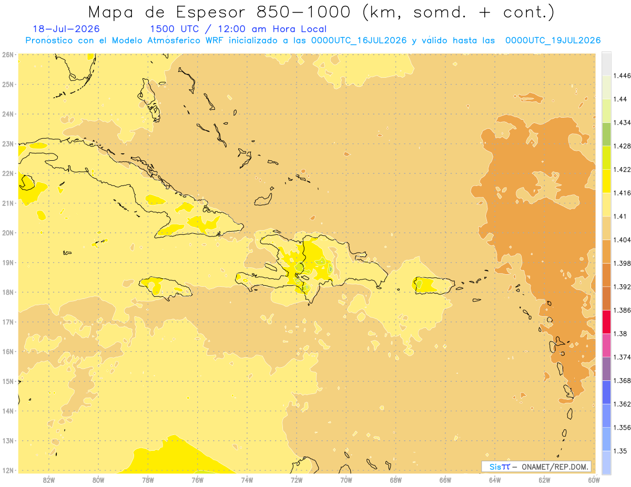Image resolution: width=631 pixels, height=487 pixels.
Task: Click the pink legend swatch between 1.374 and 1.38
Action: coord(607,345)
